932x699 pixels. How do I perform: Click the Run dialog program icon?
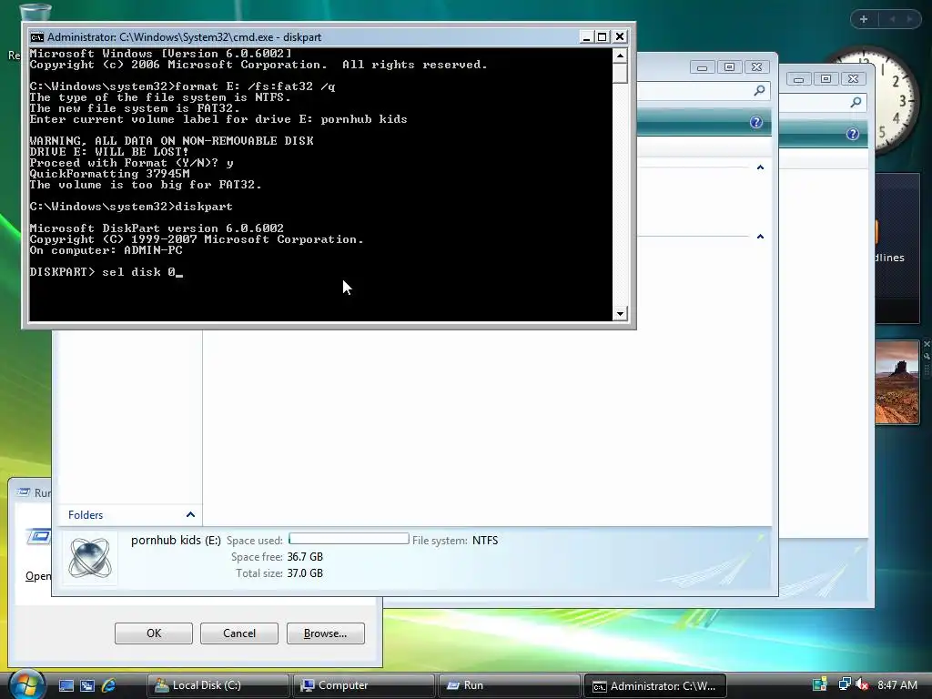click(x=38, y=537)
